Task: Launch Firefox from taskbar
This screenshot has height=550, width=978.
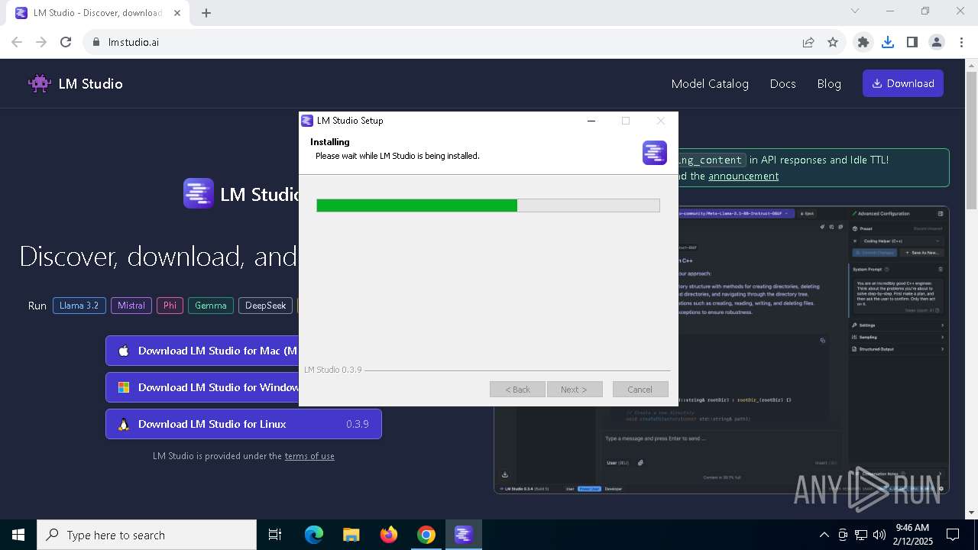Action: [x=389, y=535]
